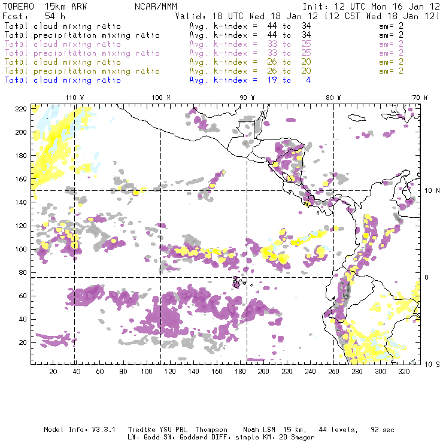Select '92 sec' time step text
Screen dimensions: 443x443
click(383, 430)
